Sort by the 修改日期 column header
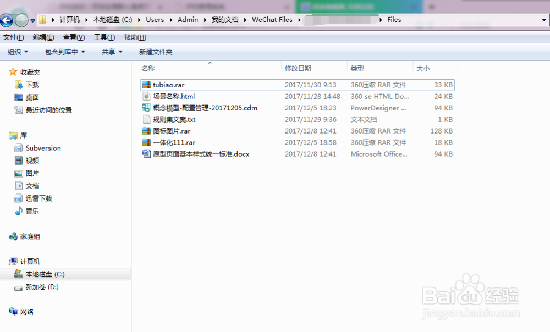 click(x=298, y=68)
